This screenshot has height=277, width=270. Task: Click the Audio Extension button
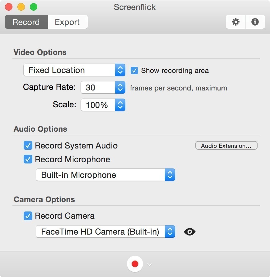coord(226,145)
